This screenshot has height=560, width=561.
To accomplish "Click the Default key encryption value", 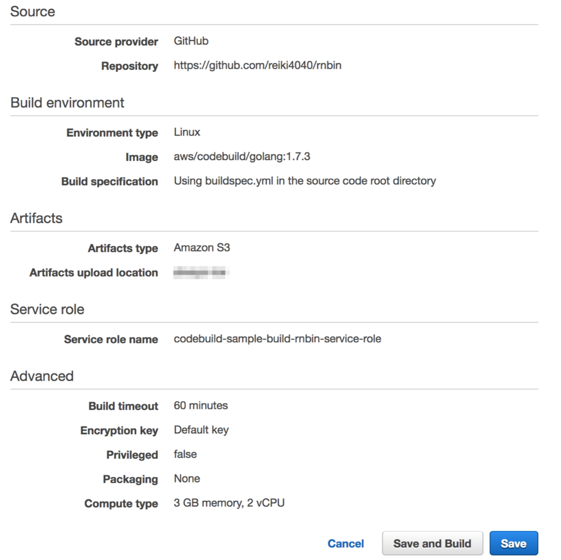I will 201,430.
